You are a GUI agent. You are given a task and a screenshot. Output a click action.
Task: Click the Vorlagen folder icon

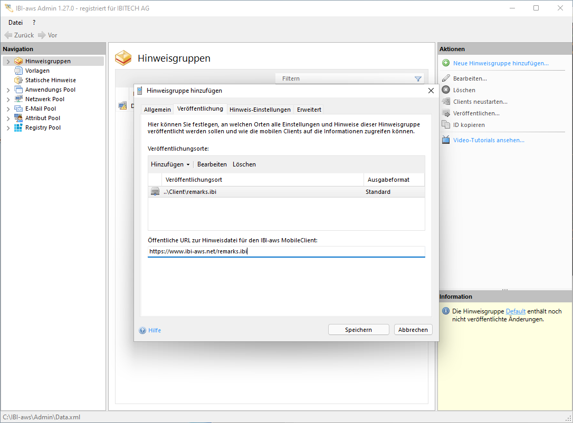18,71
